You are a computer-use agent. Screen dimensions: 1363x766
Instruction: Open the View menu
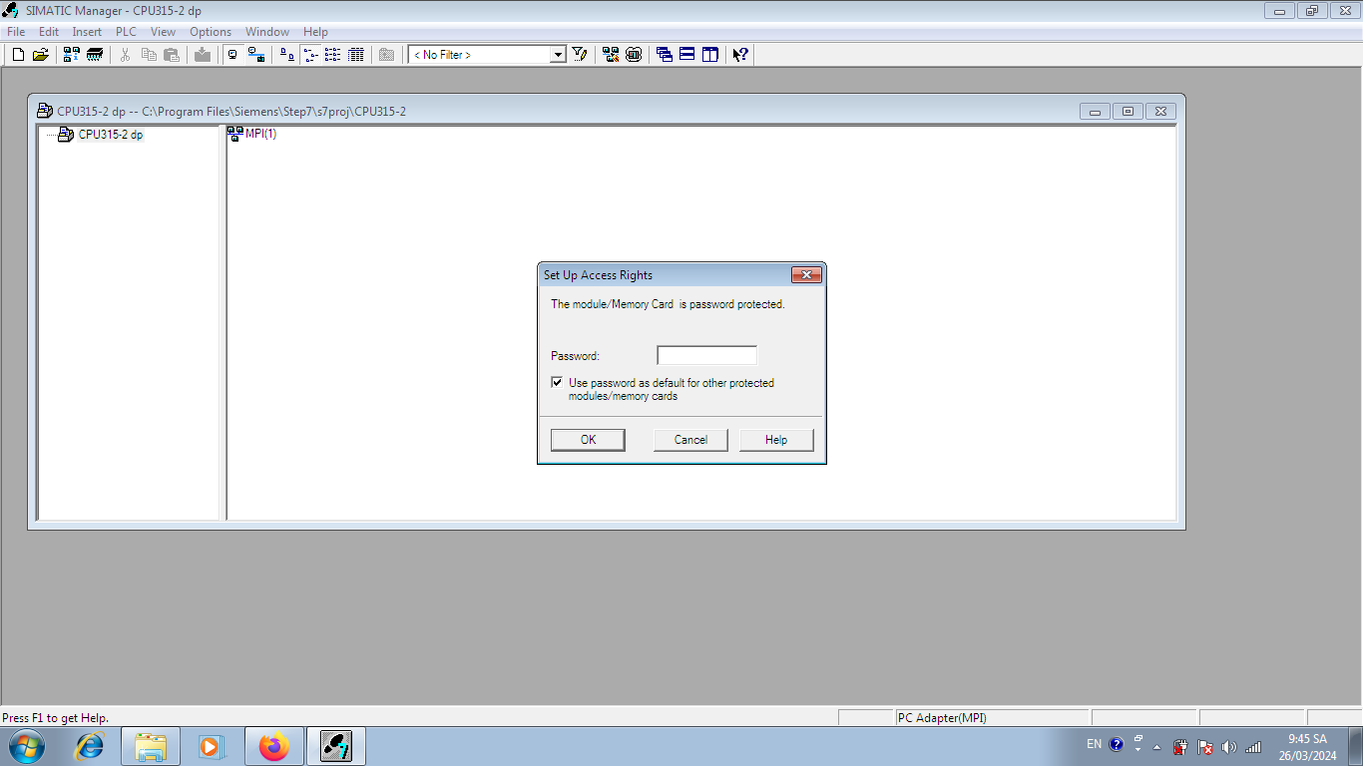163,32
